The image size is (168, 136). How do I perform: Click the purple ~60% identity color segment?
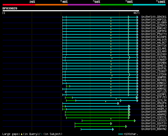(x=84, y=5)
